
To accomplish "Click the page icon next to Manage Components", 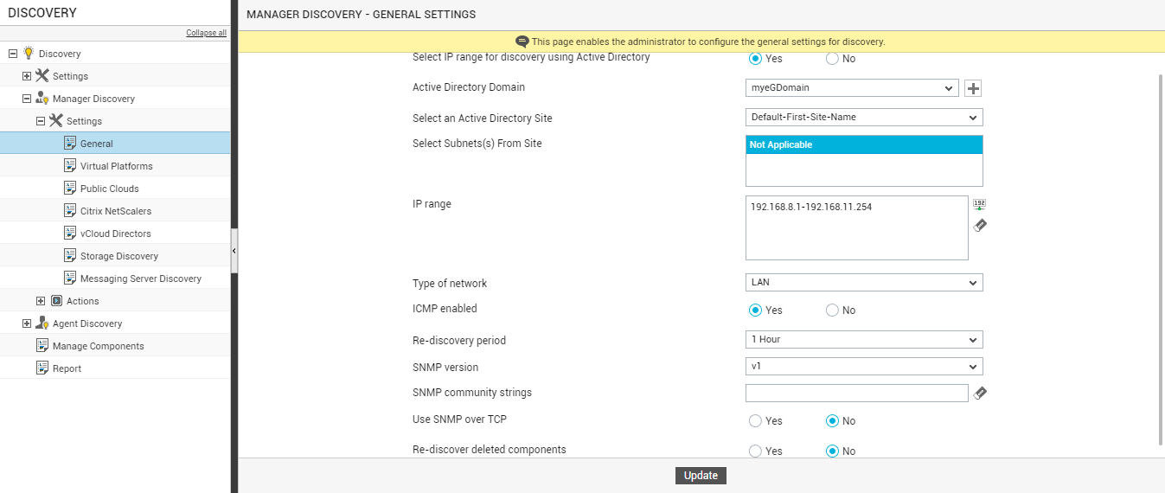I will (42, 345).
